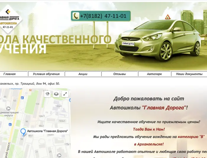Click house number 104 on the map
207x158 pixels.
[x=37, y=104]
